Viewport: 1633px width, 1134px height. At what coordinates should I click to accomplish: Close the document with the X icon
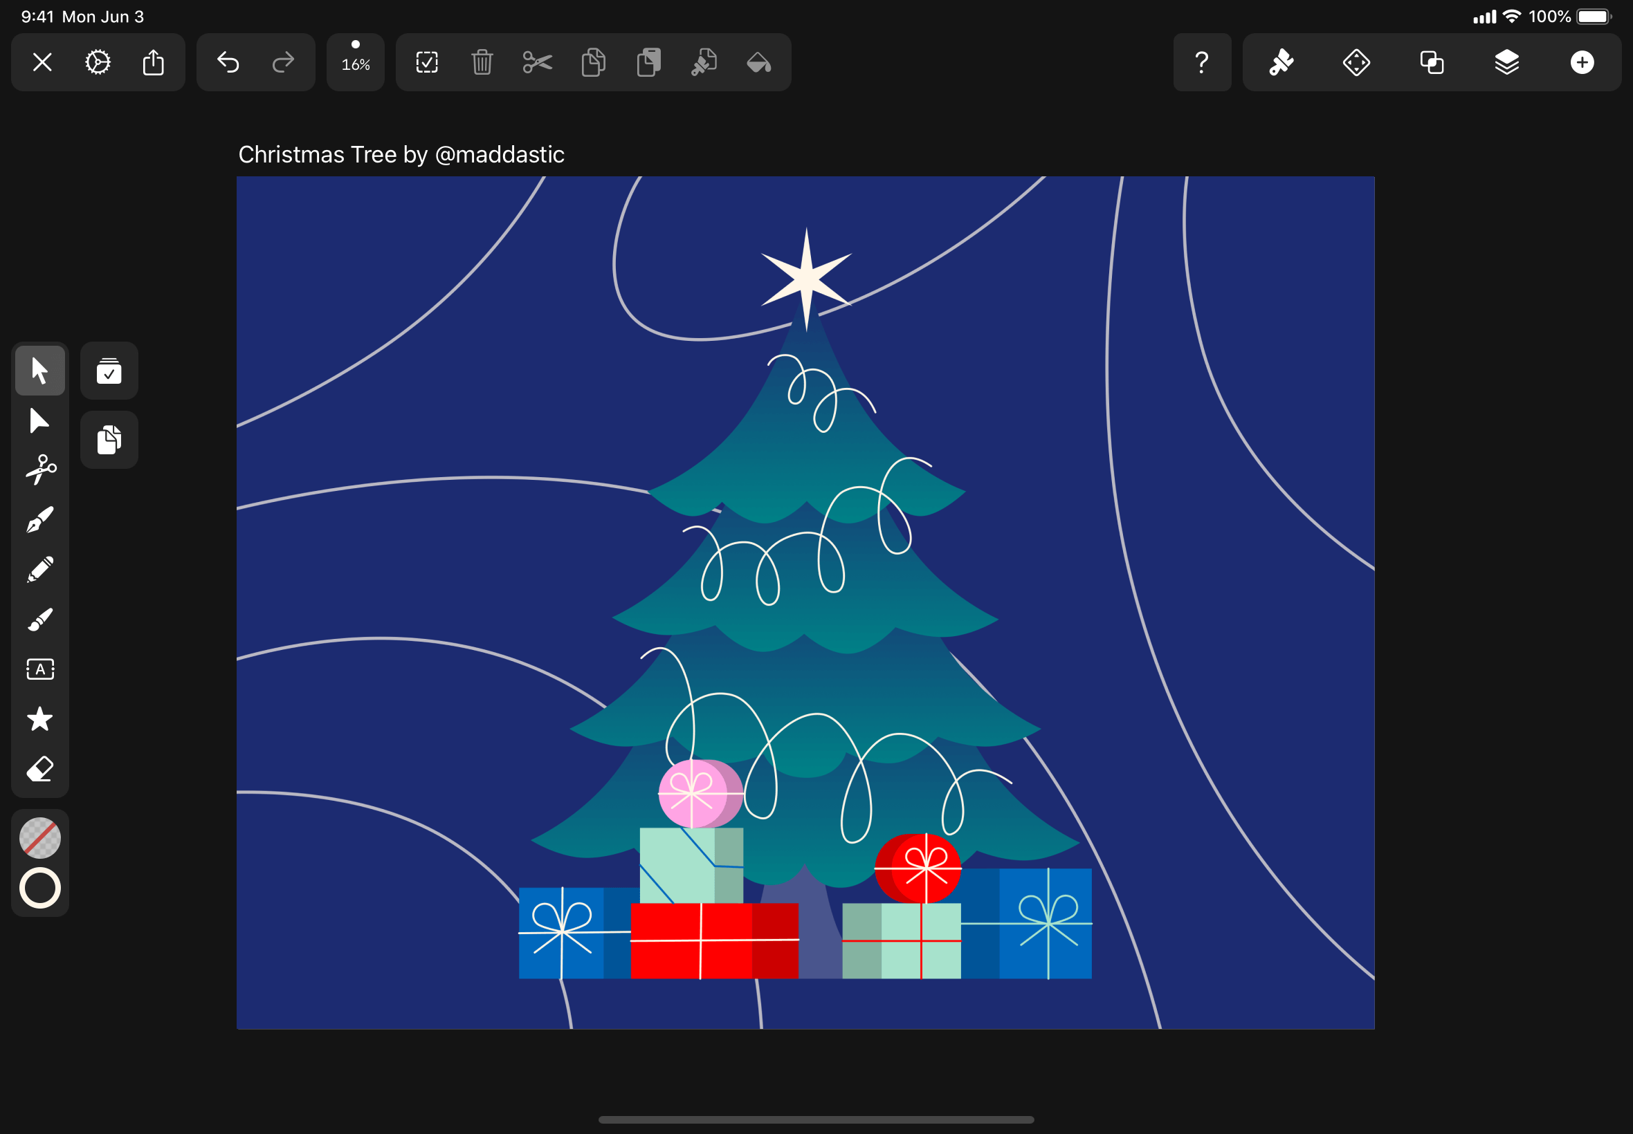(42, 62)
